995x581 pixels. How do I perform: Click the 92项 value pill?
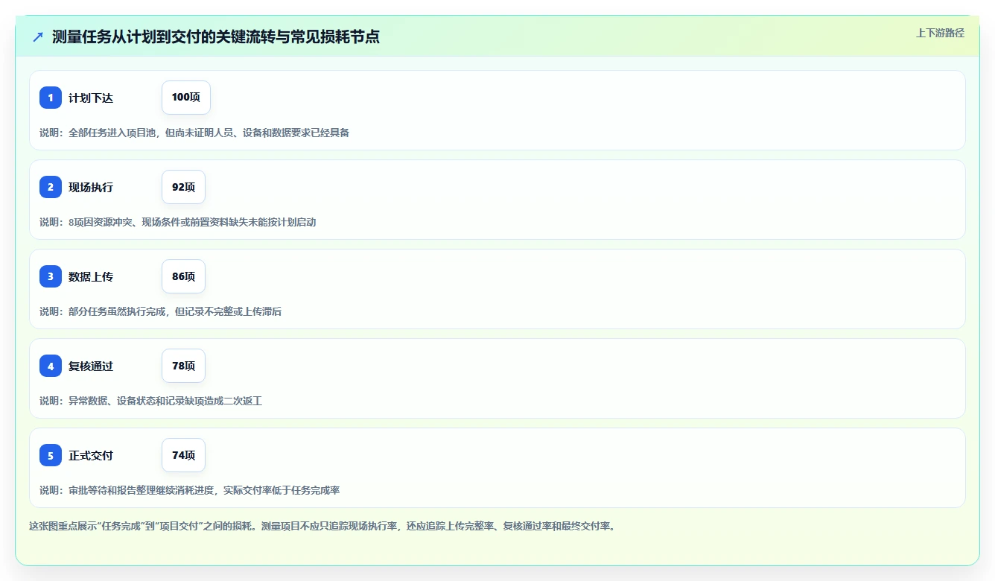pyautogui.click(x=183, y=187)
